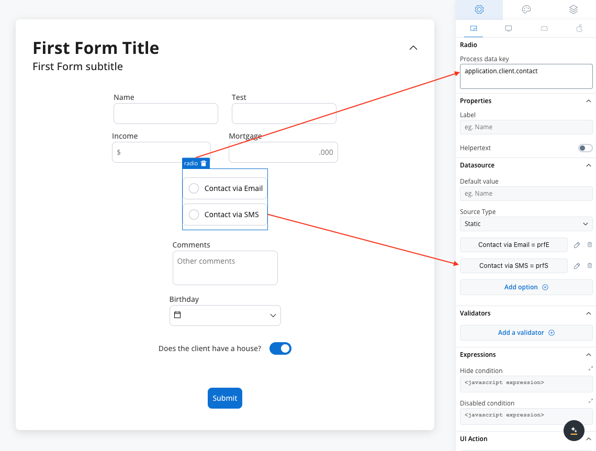596x451 pixels.
Task: Focus the Hide condition expression field
Action: point(526,384)
